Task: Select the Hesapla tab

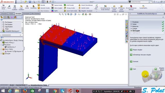Action: 18,14
